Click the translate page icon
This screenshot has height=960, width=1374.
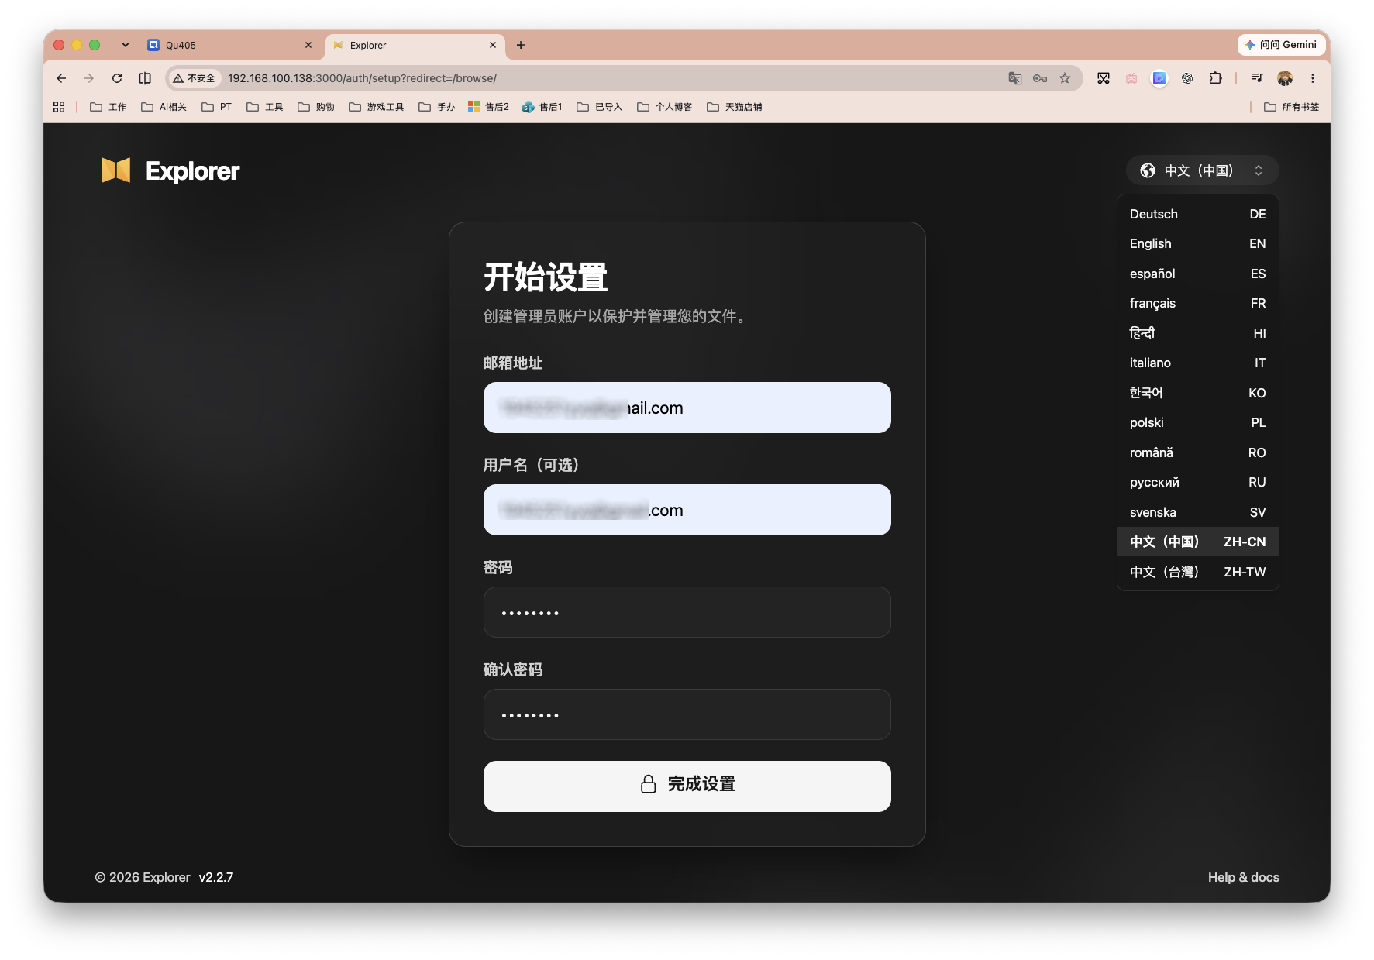tap(1014, 78)
